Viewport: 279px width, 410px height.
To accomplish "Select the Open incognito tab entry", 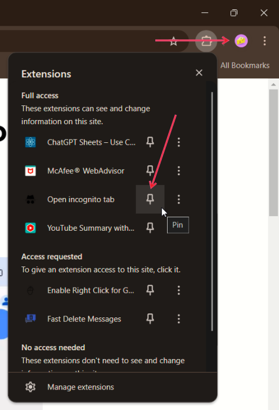I will pyautogui.click(x=81, y=200).
